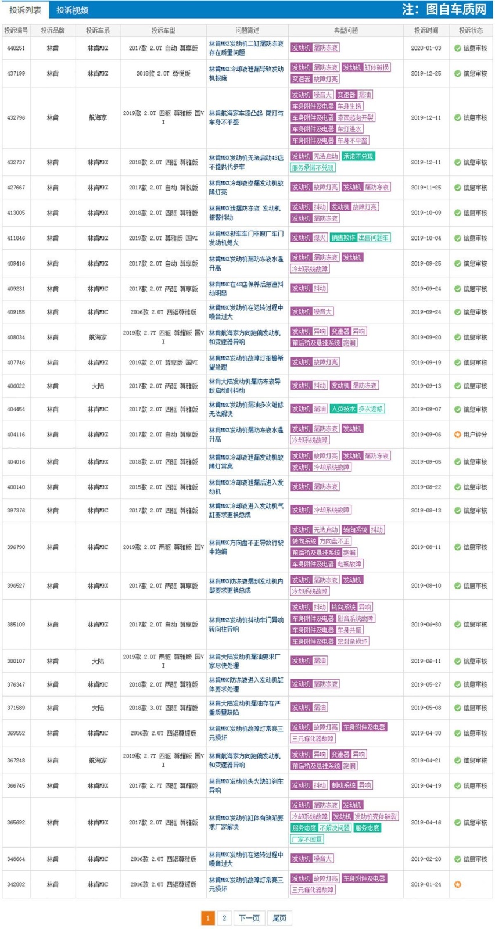Click the 缸体破损 tag in row 437199
The image size is (495, 929).
(377, 68)
